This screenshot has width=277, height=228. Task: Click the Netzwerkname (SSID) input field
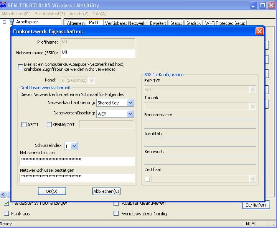click(98, 53)
